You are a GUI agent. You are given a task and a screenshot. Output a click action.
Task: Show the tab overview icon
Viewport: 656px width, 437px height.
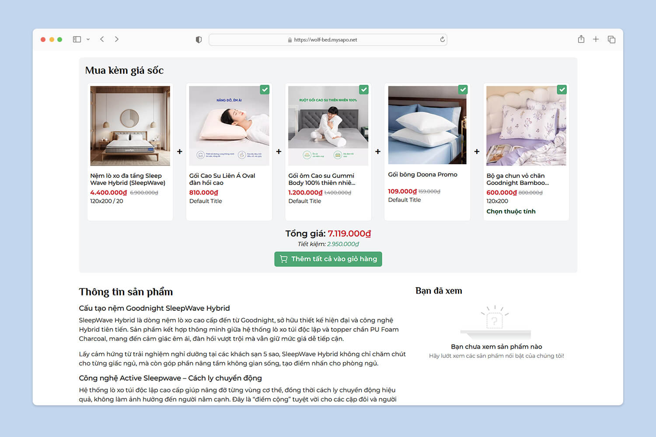pyautogui.click(x=611, y=39)
